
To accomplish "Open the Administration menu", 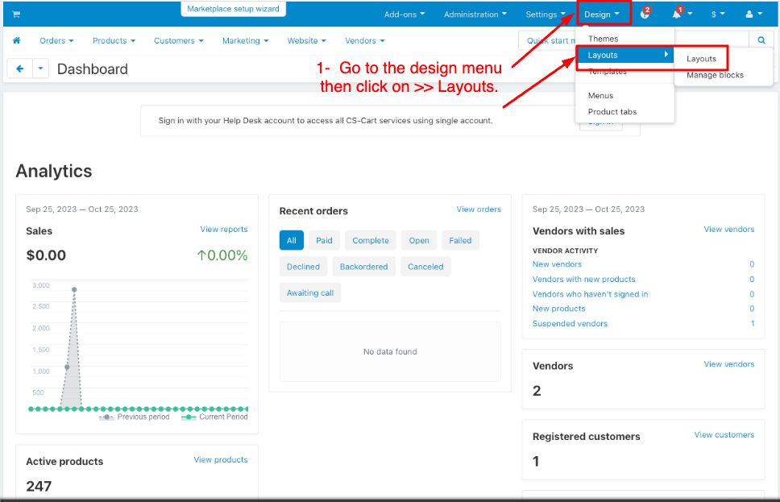I will click(x=475, y=15).
